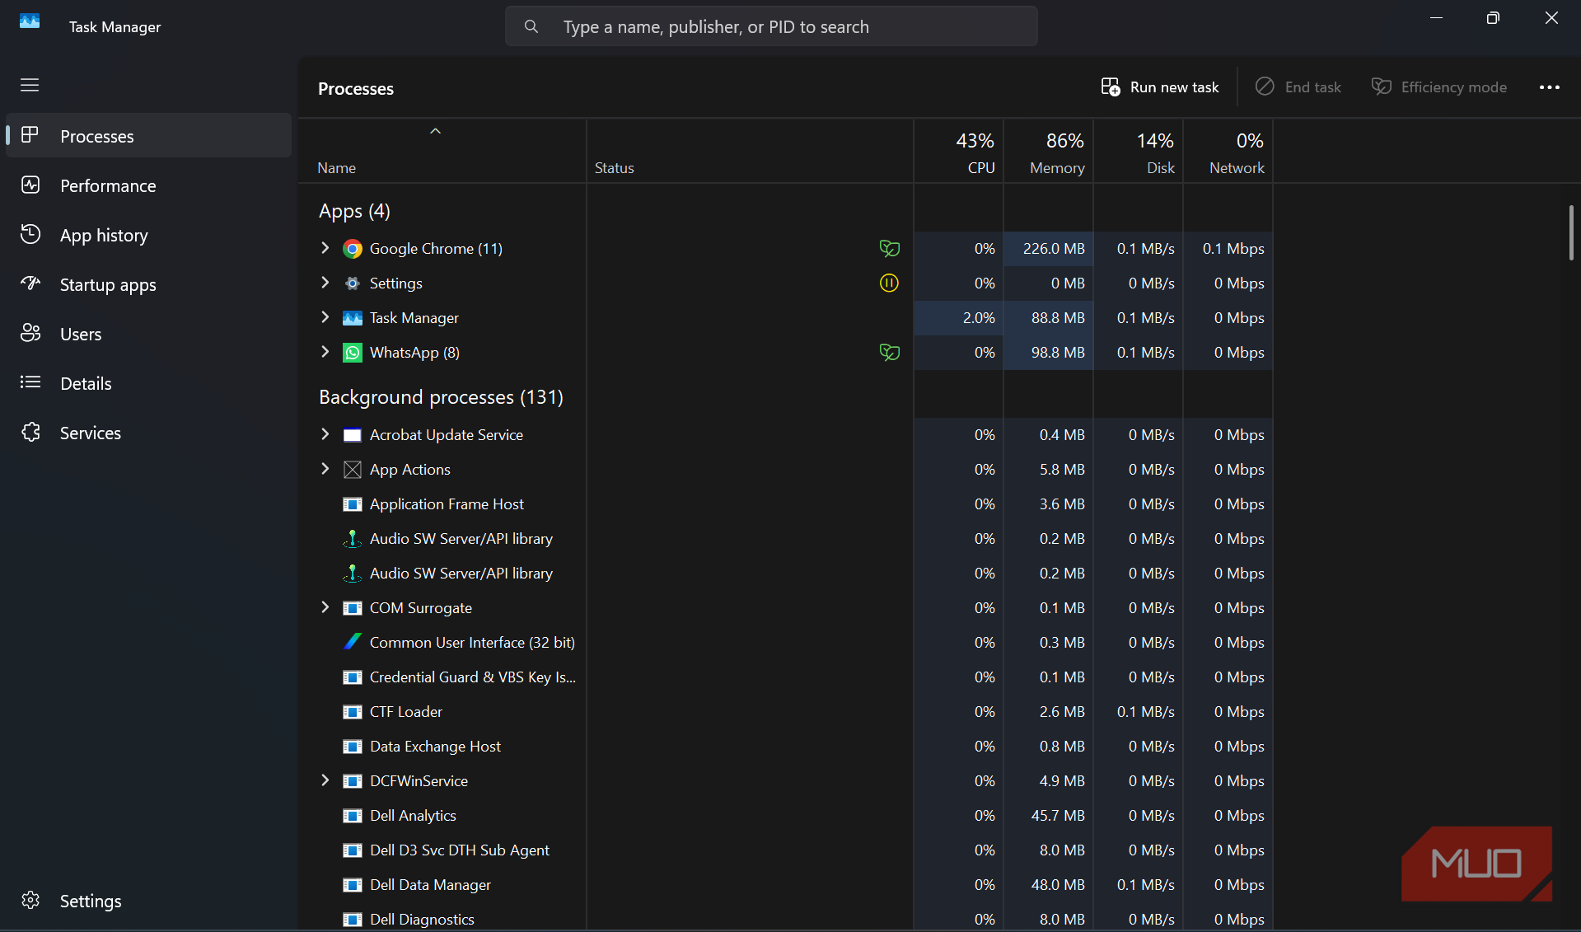Expand the COM Surrogate entry

tap(325, 607)
